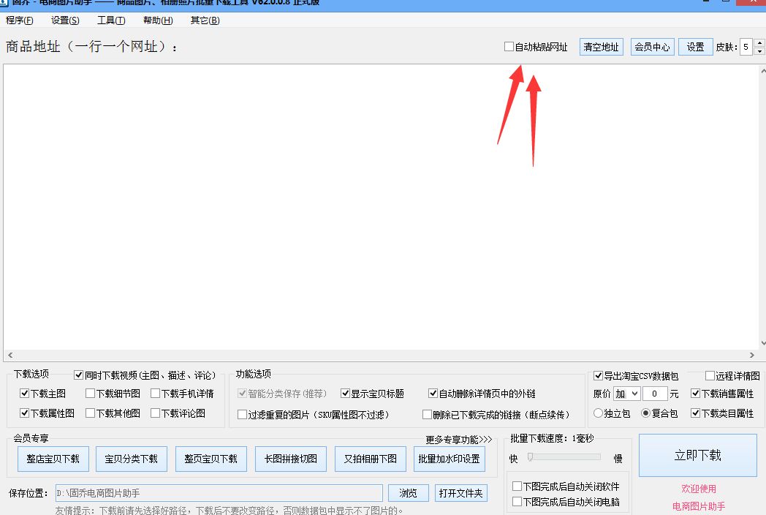The height and width of the screenshot is (515, 766).
Task: Click the 整页宝贝下载 button
Action: pyautogui.click(x=211, y=459)
